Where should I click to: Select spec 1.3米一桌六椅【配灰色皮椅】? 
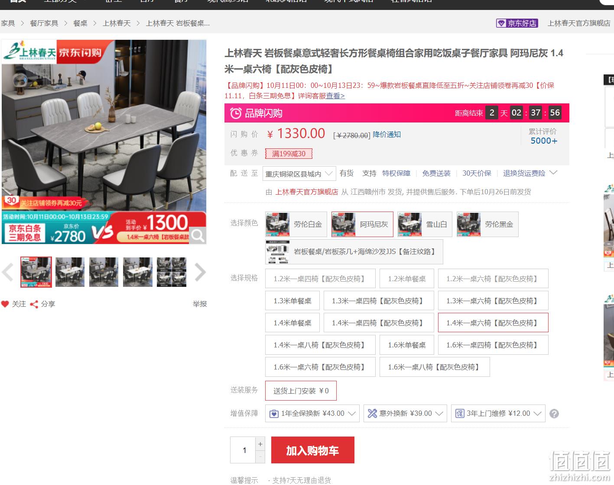[x=493, y=301]
